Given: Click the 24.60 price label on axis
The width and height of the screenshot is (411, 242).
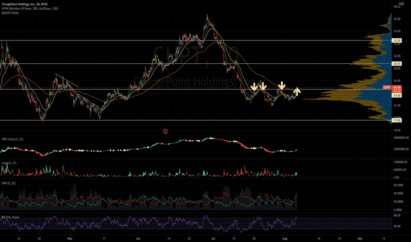Looking at the screenshot, I should pos(397,95).
